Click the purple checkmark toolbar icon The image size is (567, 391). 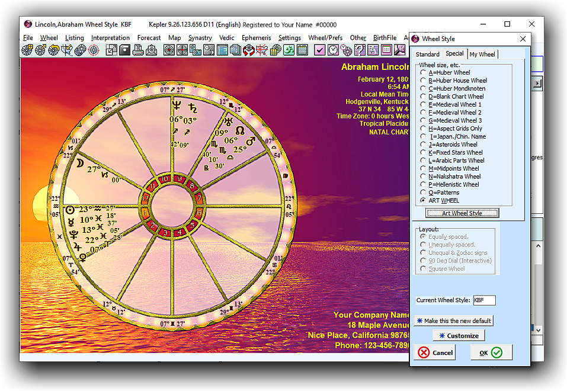pos(319,50)
